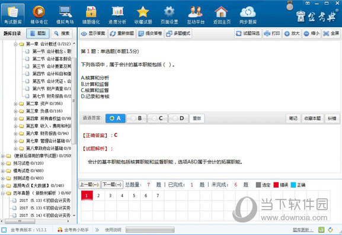Open the 互动平台 people icon
342x235 pixels.
pos(196,15)
